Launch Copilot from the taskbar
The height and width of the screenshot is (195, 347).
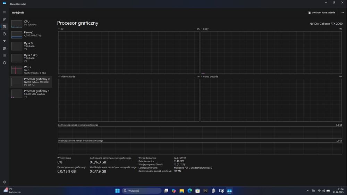coord(174,190)
